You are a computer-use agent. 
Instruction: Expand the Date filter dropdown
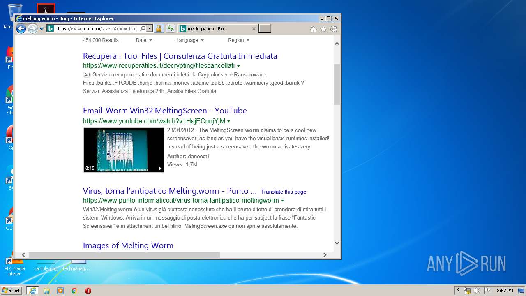tap(144, 40)
